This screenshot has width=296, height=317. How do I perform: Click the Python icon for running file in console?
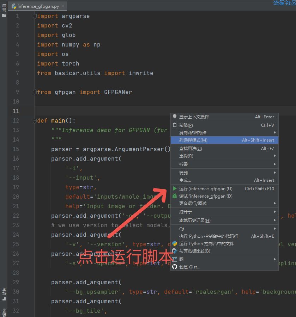tap(175, 243)
